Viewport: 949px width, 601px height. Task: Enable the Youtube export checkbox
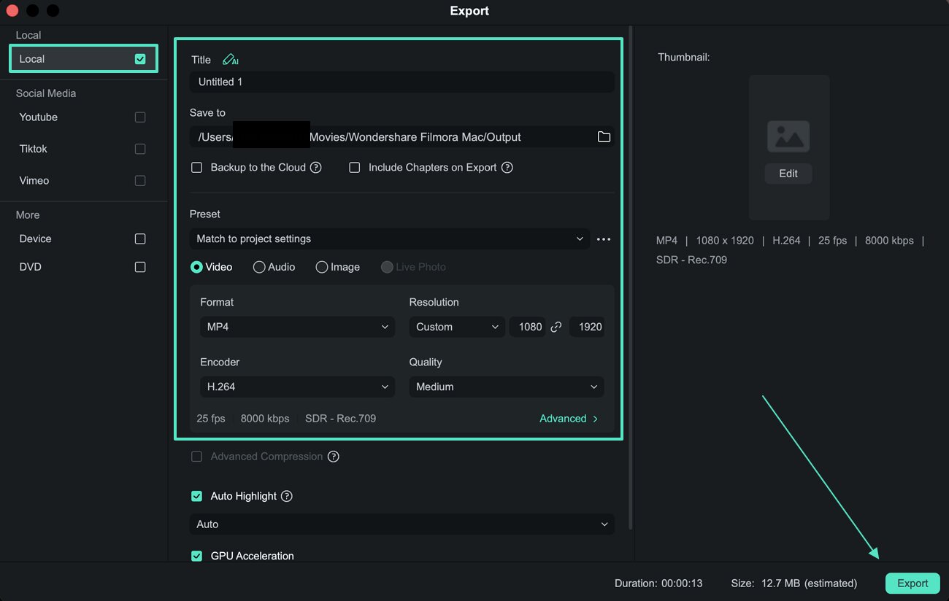click(140, 117)
